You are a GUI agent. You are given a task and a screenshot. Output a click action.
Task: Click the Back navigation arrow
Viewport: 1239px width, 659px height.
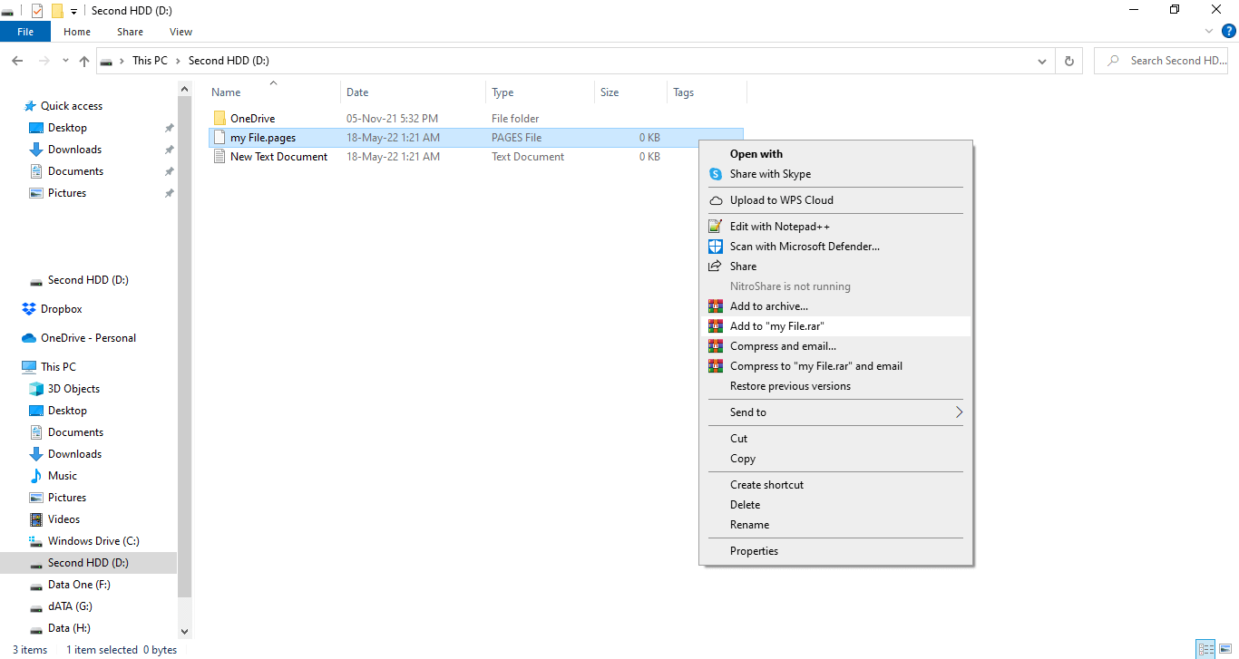tap(17, 61)
